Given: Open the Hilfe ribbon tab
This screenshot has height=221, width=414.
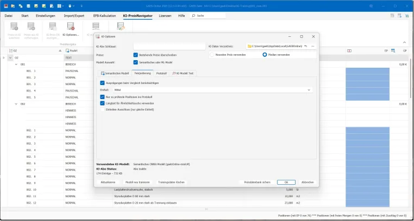Looking at the screenshot, I should (x=181, y=16).
